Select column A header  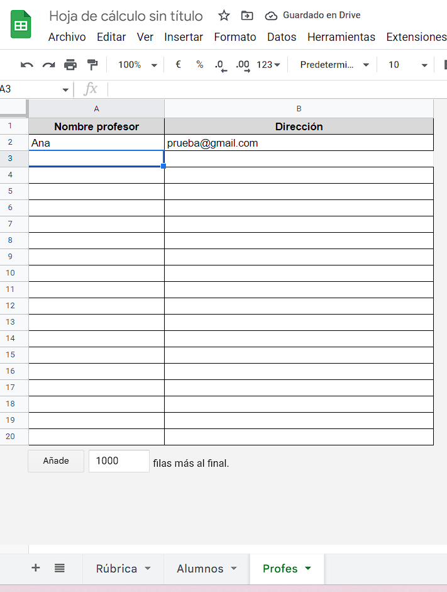pyautogui.click(x=97, y=109)
